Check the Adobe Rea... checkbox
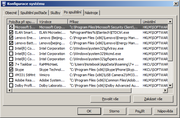180x118 pixels. (x=11, y=80)
